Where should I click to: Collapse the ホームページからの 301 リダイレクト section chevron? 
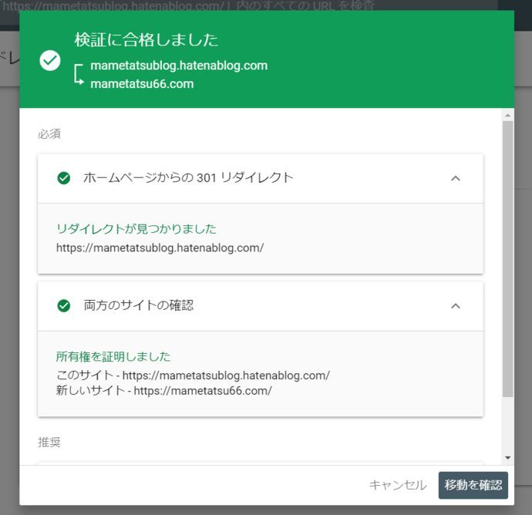tap(456, 178)
